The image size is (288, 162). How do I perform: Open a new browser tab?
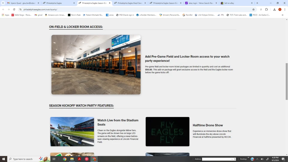pos(257,3)
